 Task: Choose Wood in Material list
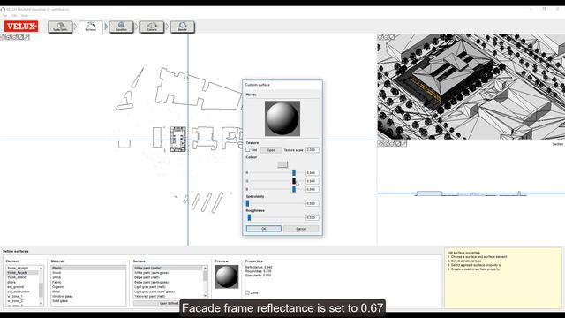tap(88, 273)
